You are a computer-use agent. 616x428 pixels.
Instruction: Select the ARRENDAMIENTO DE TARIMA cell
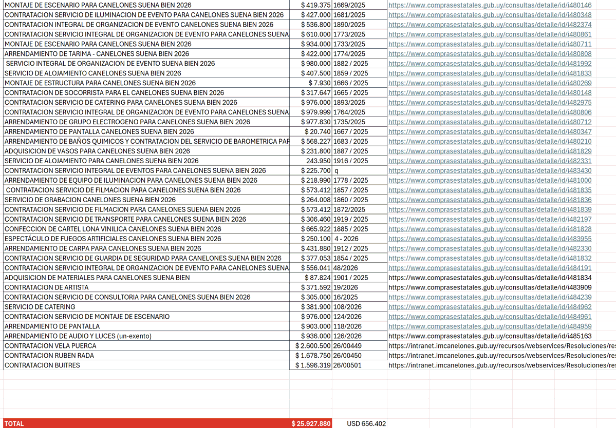click(x=146, y=54)
